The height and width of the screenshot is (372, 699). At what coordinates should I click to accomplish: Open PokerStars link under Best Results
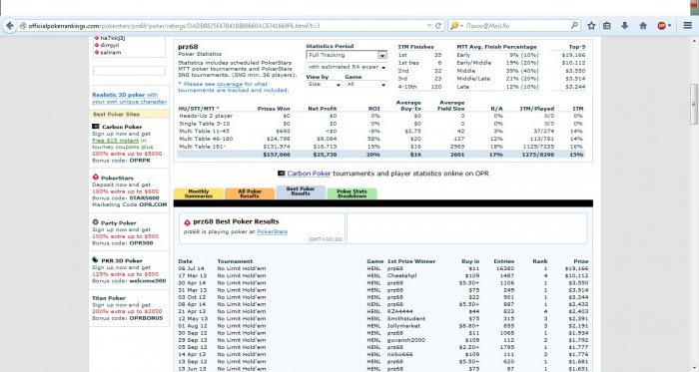pos(272,231)
